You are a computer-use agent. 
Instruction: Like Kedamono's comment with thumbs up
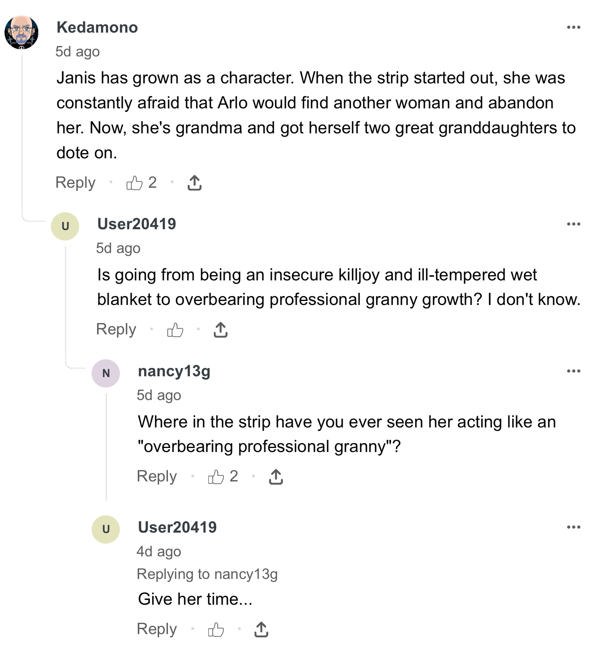click(x=135, y=183)
